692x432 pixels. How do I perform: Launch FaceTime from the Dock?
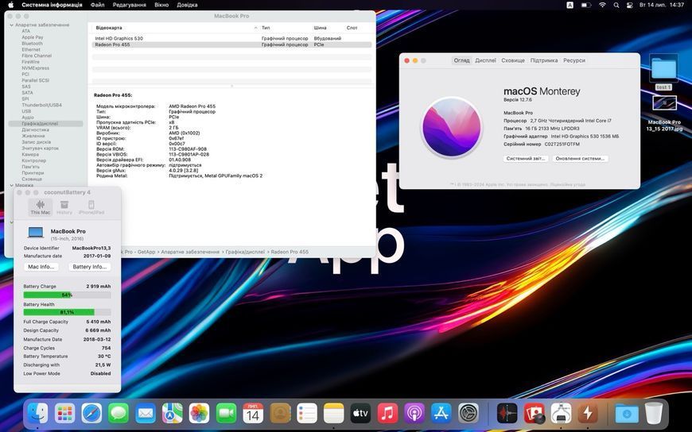pos(226,414)
